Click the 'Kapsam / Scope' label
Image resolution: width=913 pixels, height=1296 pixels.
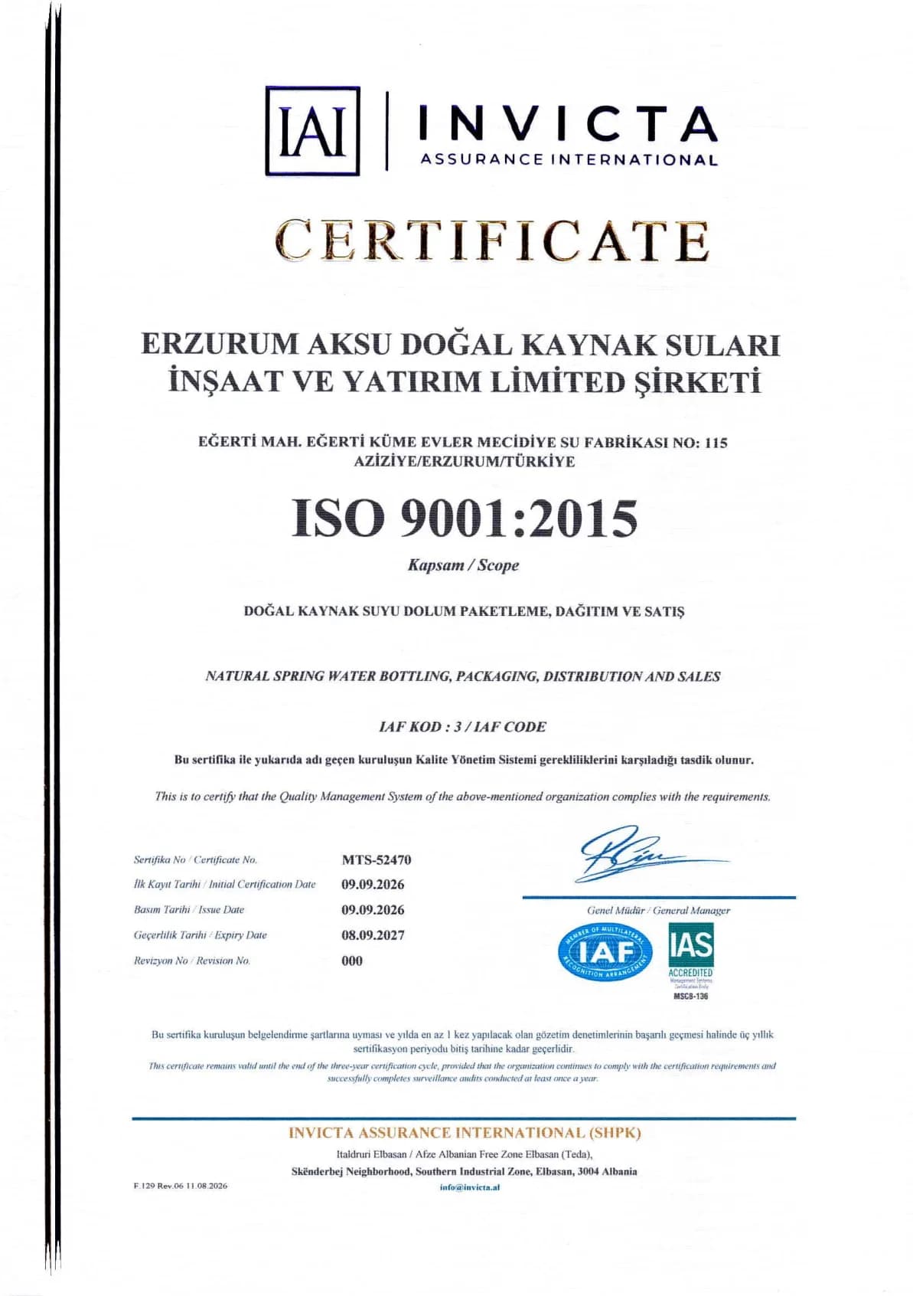pyautogui.click(x=463, y=565)
